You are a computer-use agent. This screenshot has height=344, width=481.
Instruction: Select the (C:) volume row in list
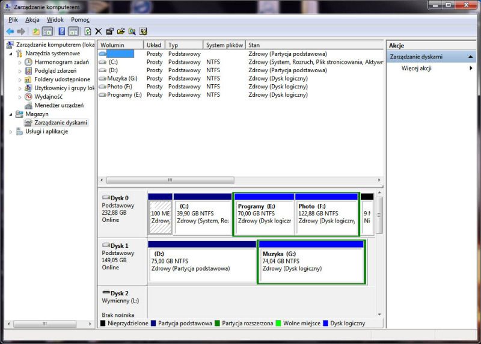(x=240, y=62)
